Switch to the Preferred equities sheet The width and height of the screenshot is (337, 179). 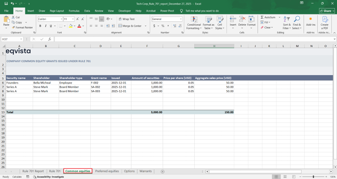point(107,171)
